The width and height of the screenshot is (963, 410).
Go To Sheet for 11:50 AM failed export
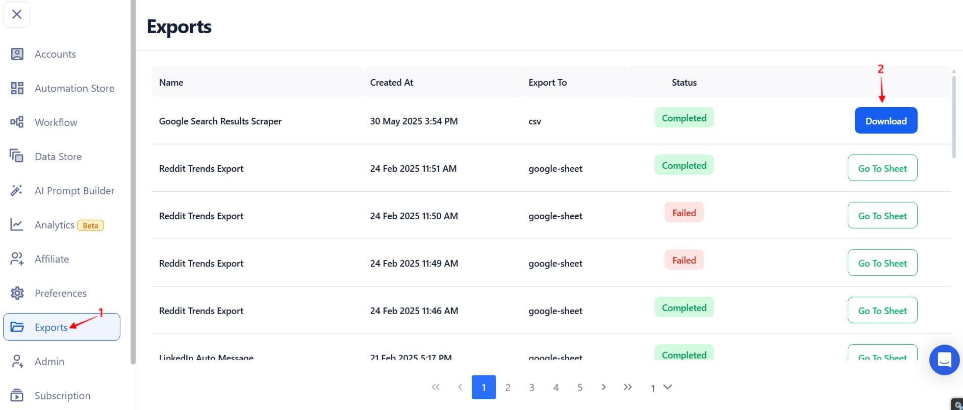tap(882, 216)
